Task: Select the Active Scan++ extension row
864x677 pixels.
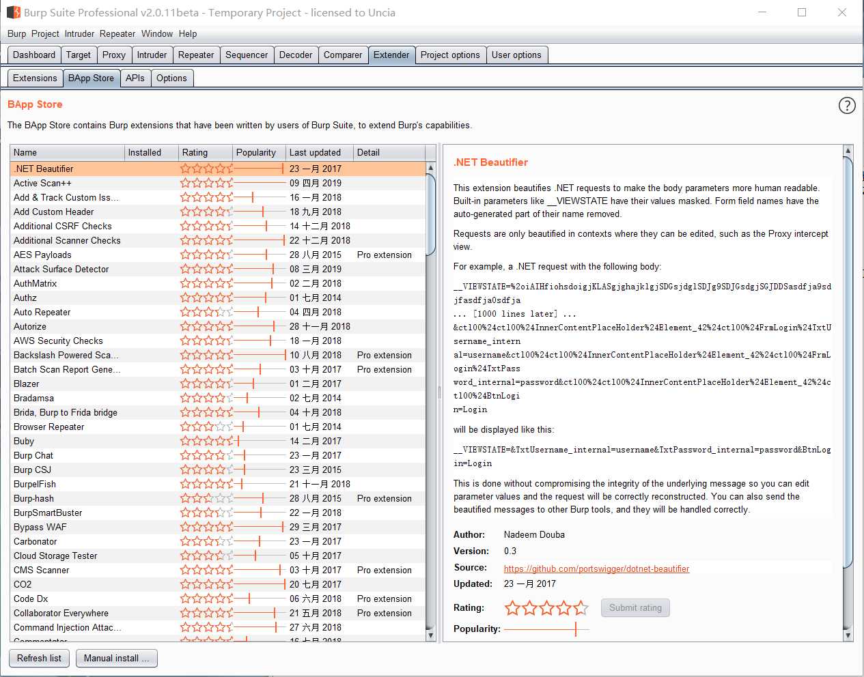Action: point(218,183)
